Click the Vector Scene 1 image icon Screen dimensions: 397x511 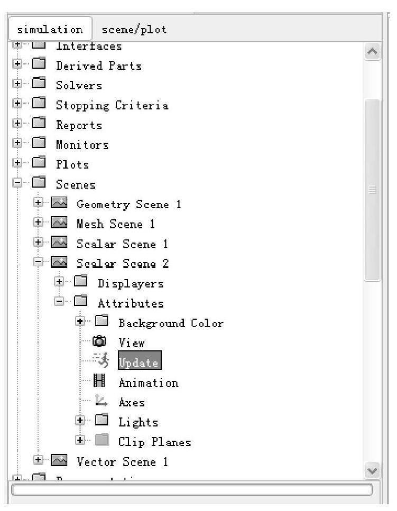[59, 460]
